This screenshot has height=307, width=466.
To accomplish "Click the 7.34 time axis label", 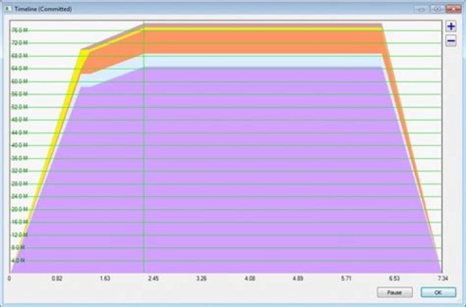I will (x=443, y=279).
